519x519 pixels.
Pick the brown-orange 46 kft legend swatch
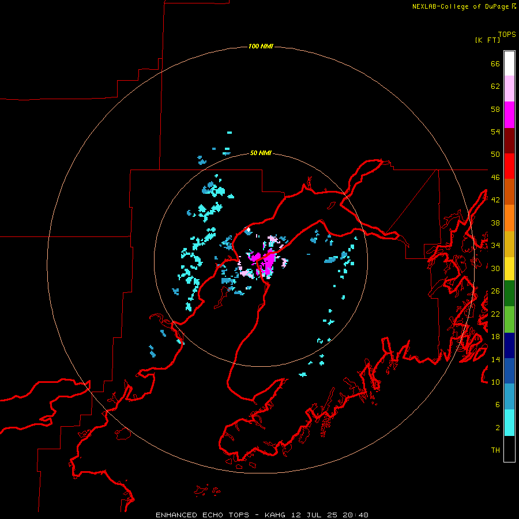pyautogui.click(x=509, y=192)
